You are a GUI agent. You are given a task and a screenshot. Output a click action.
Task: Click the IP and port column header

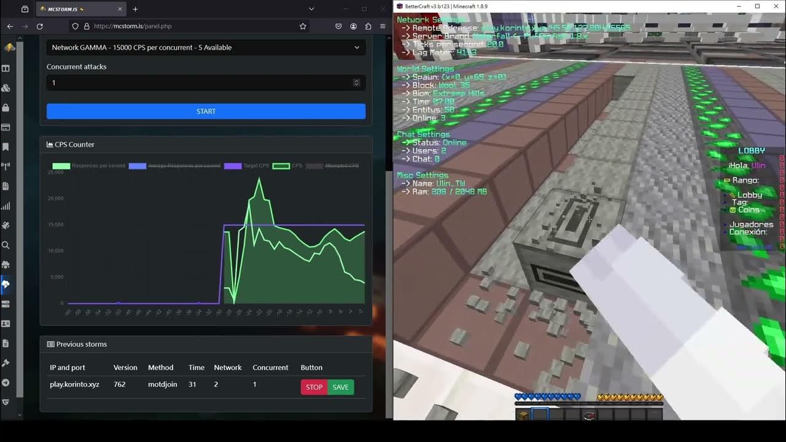[68, 368]
